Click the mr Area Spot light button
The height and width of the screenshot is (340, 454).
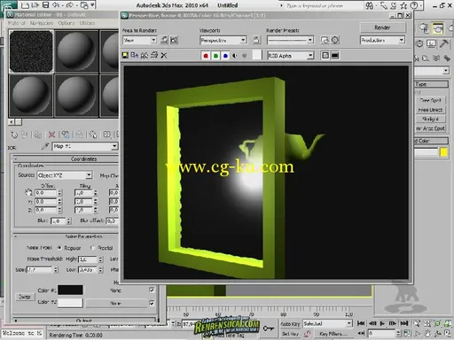tap(430, 128)
